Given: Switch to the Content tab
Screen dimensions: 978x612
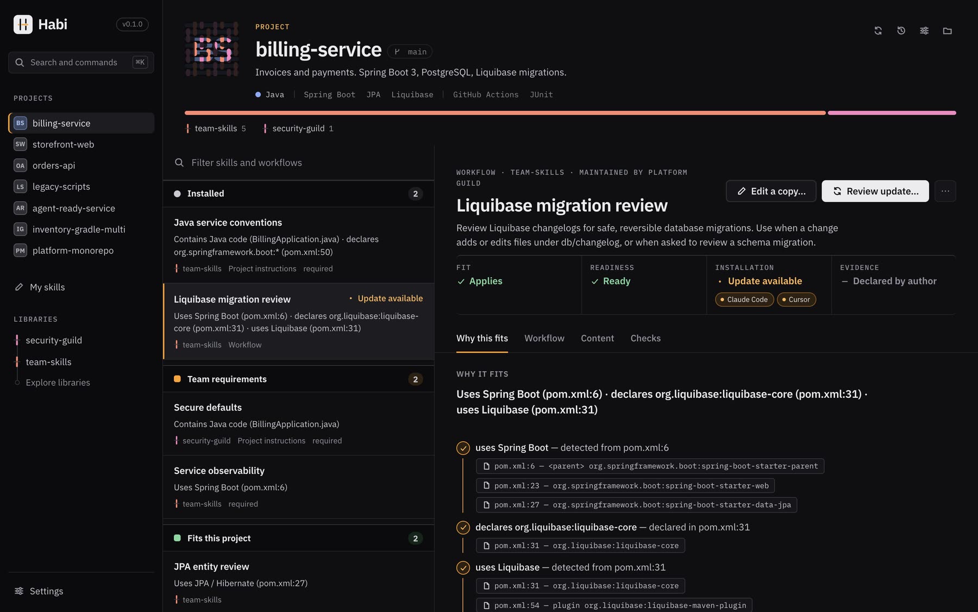Looking at the screenshot, I should pos(597,338).
